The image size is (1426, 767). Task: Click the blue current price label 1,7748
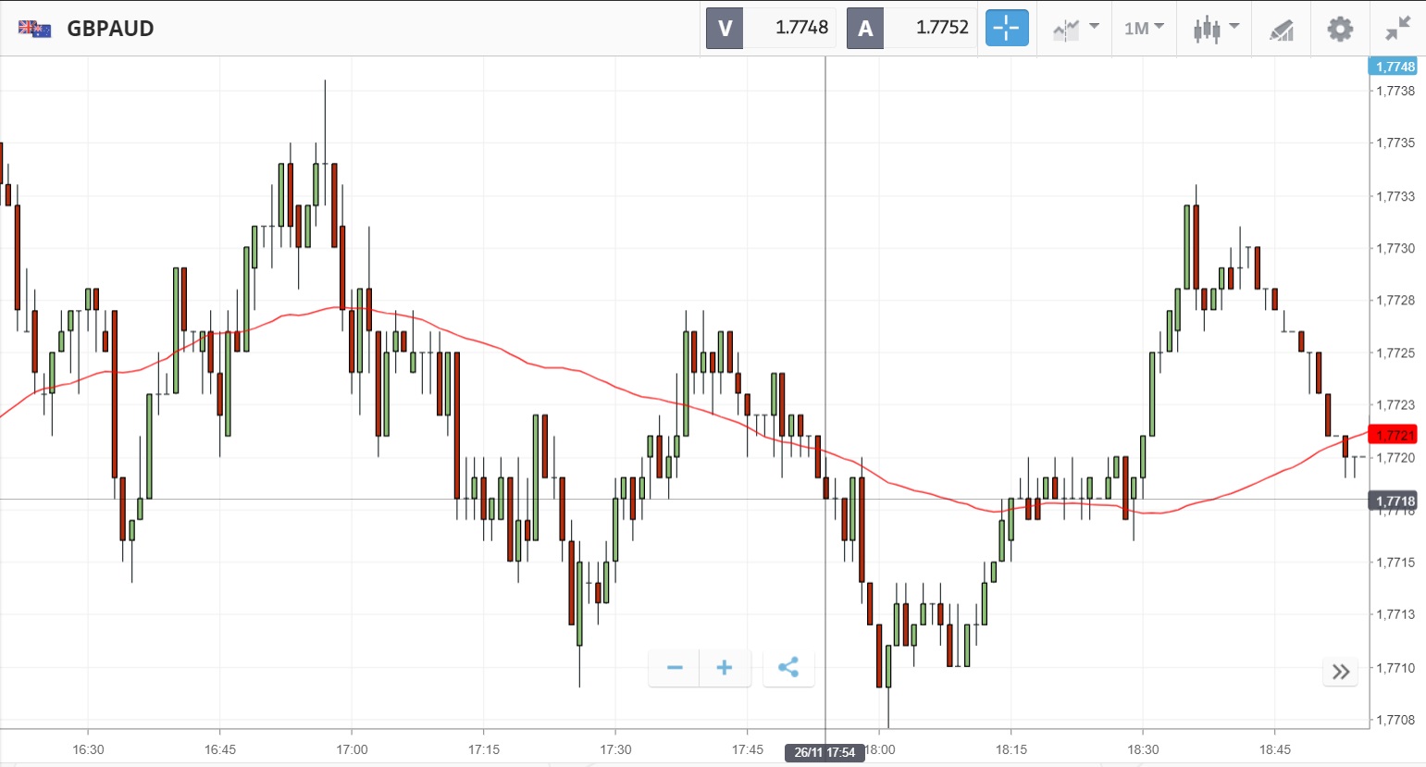pos(1393,67)
